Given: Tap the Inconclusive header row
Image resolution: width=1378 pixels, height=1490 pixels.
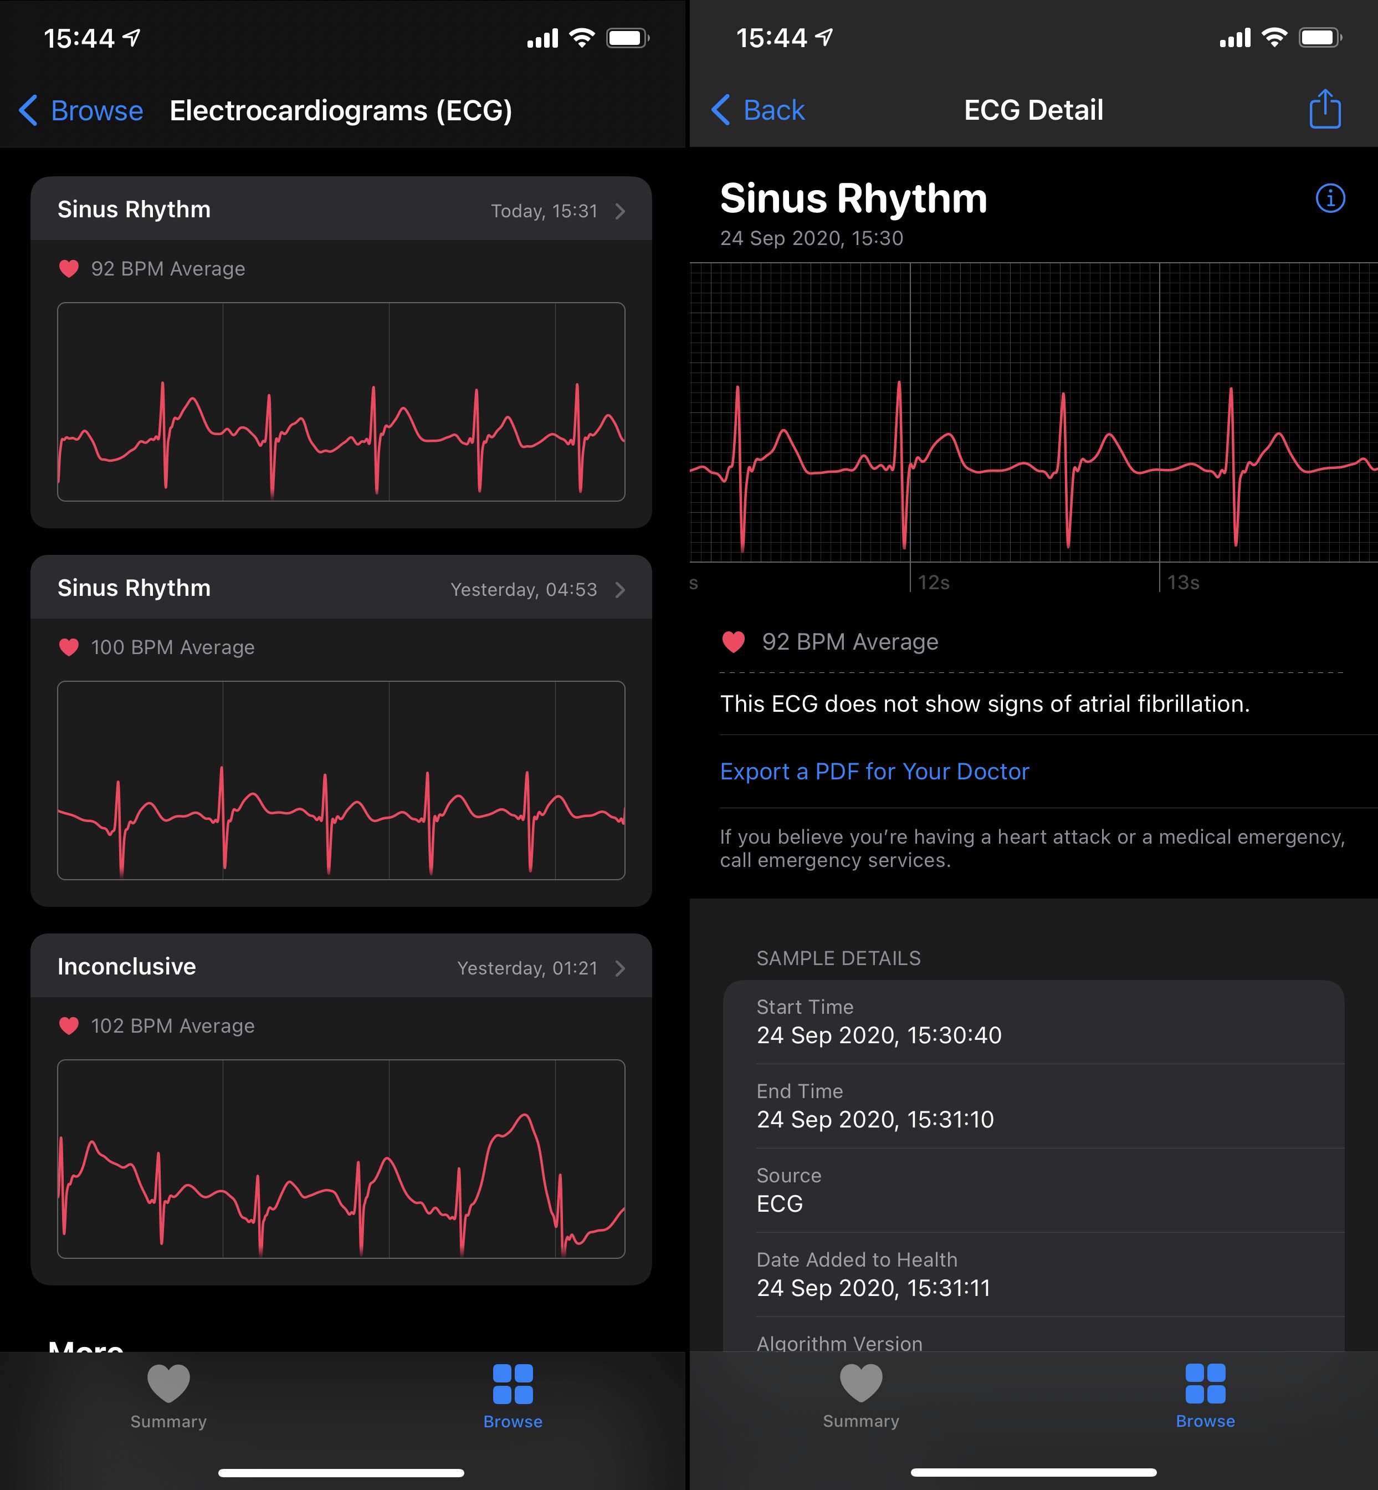Looking at the screenshot, I should pos(341,966).
